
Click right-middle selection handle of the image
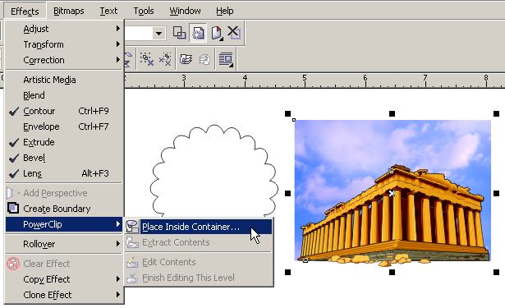(496, 193)
